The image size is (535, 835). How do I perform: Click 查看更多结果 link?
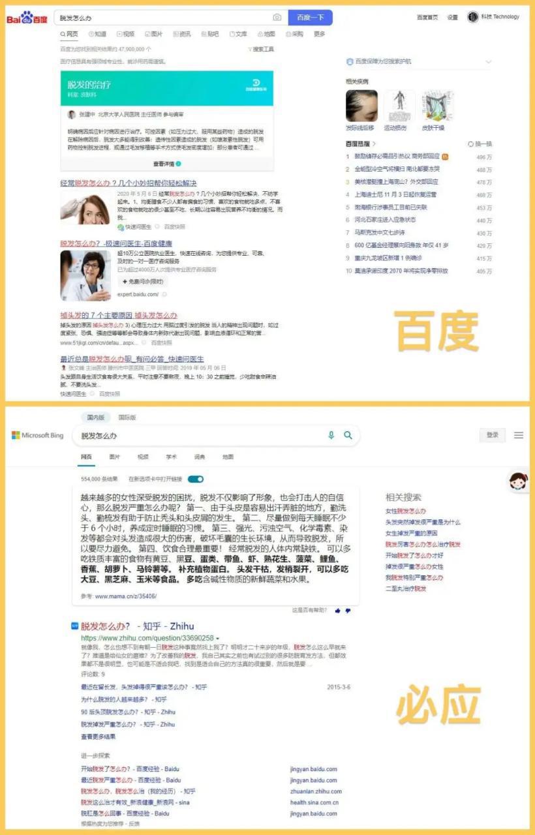[98, 736]
